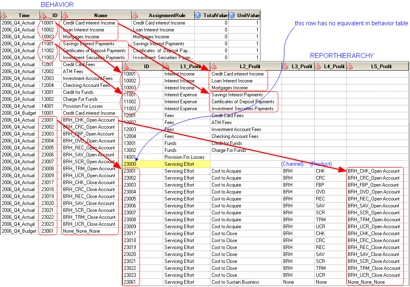Select the yellow highlighted 23000 cell

click(142, 164)
